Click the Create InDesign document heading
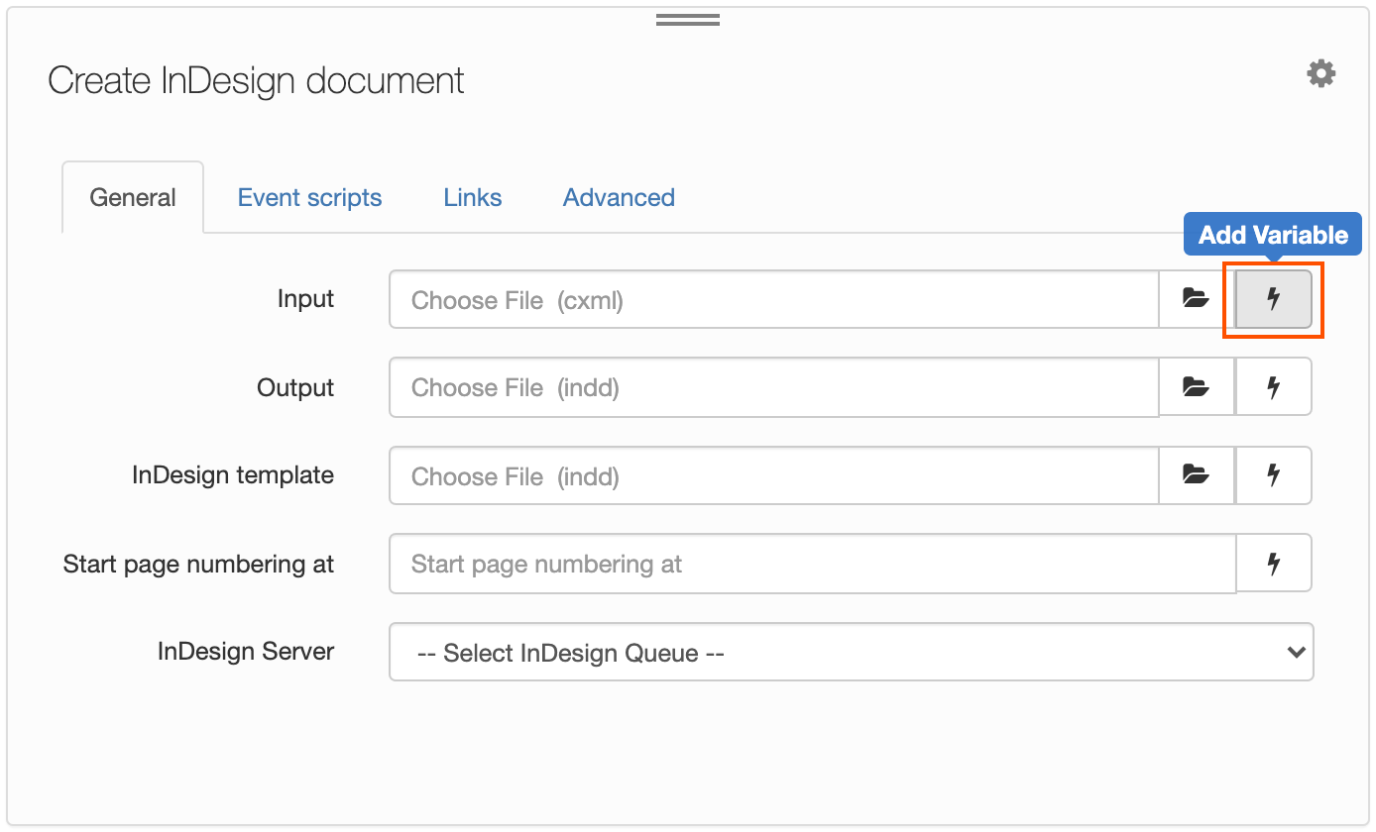This screenshot has width=1376, height=832. 256,80
